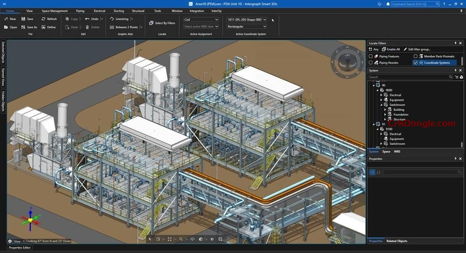Expand the Electrical node under 9000
The height and width of the screenshot is (253, 466).
pos(381,95)
